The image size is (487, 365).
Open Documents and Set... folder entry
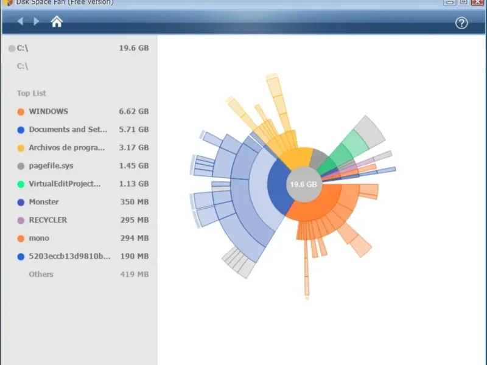(x=68, y=130)
